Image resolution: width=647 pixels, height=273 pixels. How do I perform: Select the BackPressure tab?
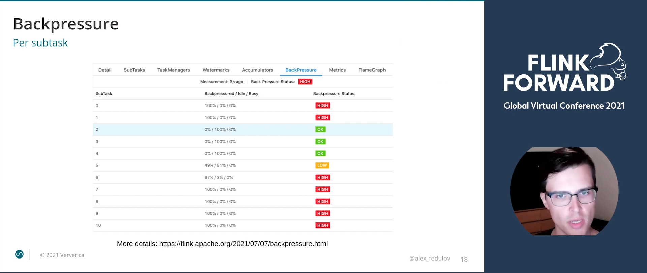[301, 70]
